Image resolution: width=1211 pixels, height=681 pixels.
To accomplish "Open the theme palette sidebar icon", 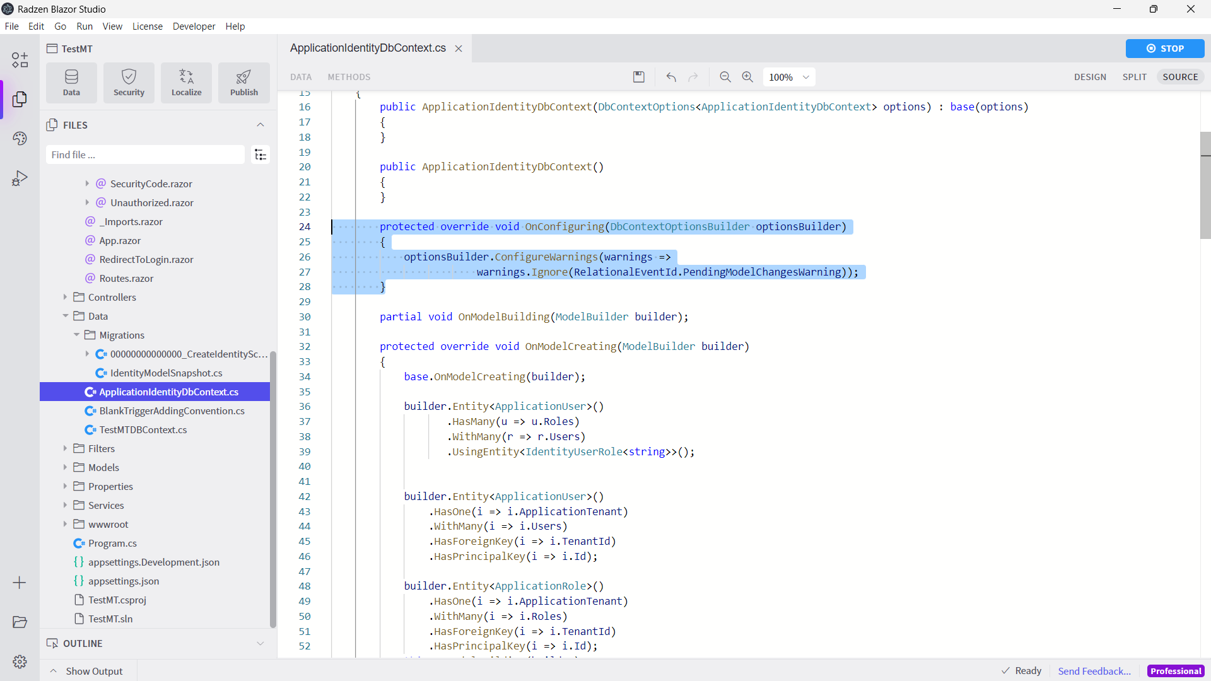I will (x=20, y=138).
